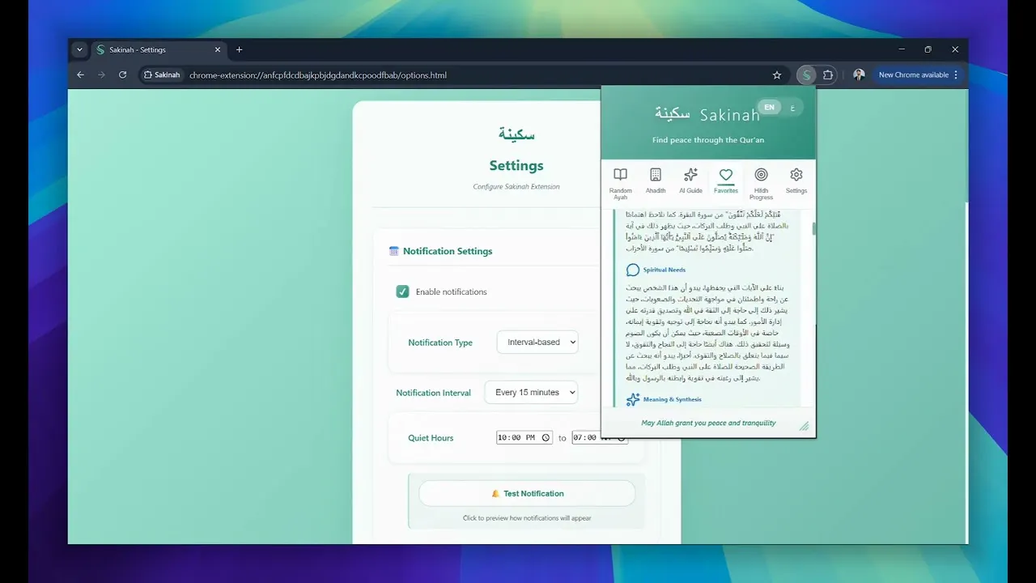The width and height of the screenshot is (1036, 583).
Task: Reload the current page
Action: tap(122, 75)
